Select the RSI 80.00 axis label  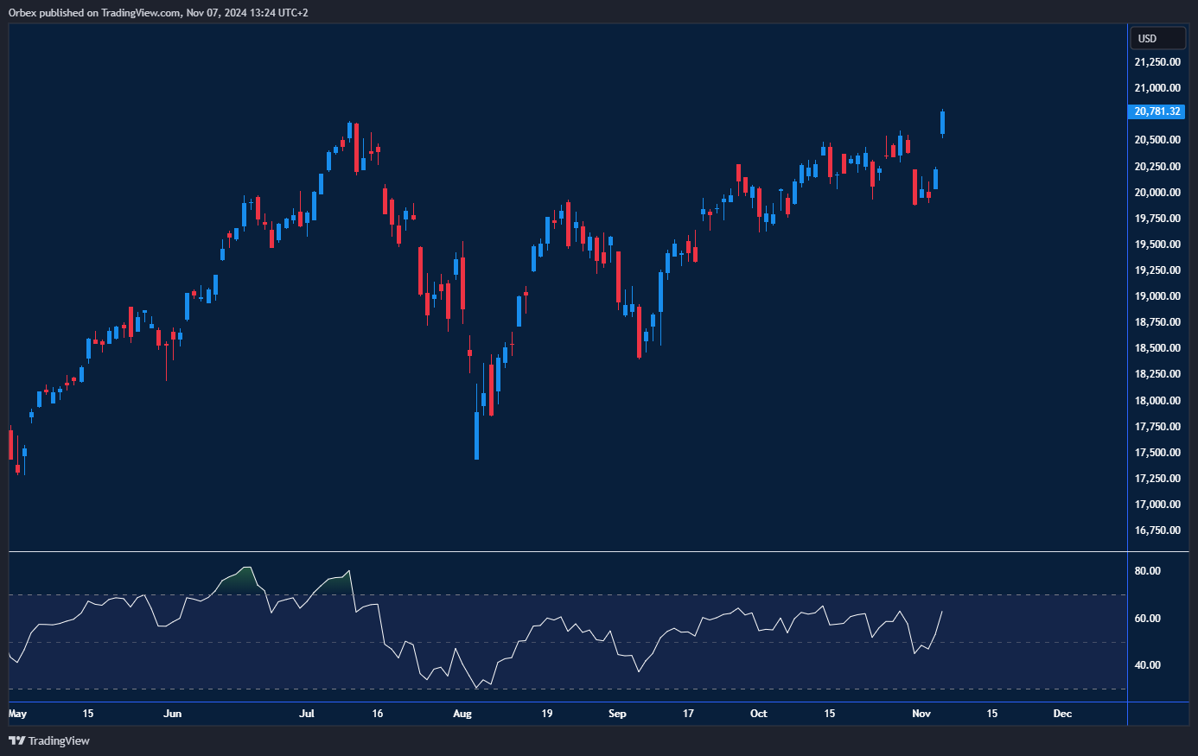click(x=1147, y=571)
